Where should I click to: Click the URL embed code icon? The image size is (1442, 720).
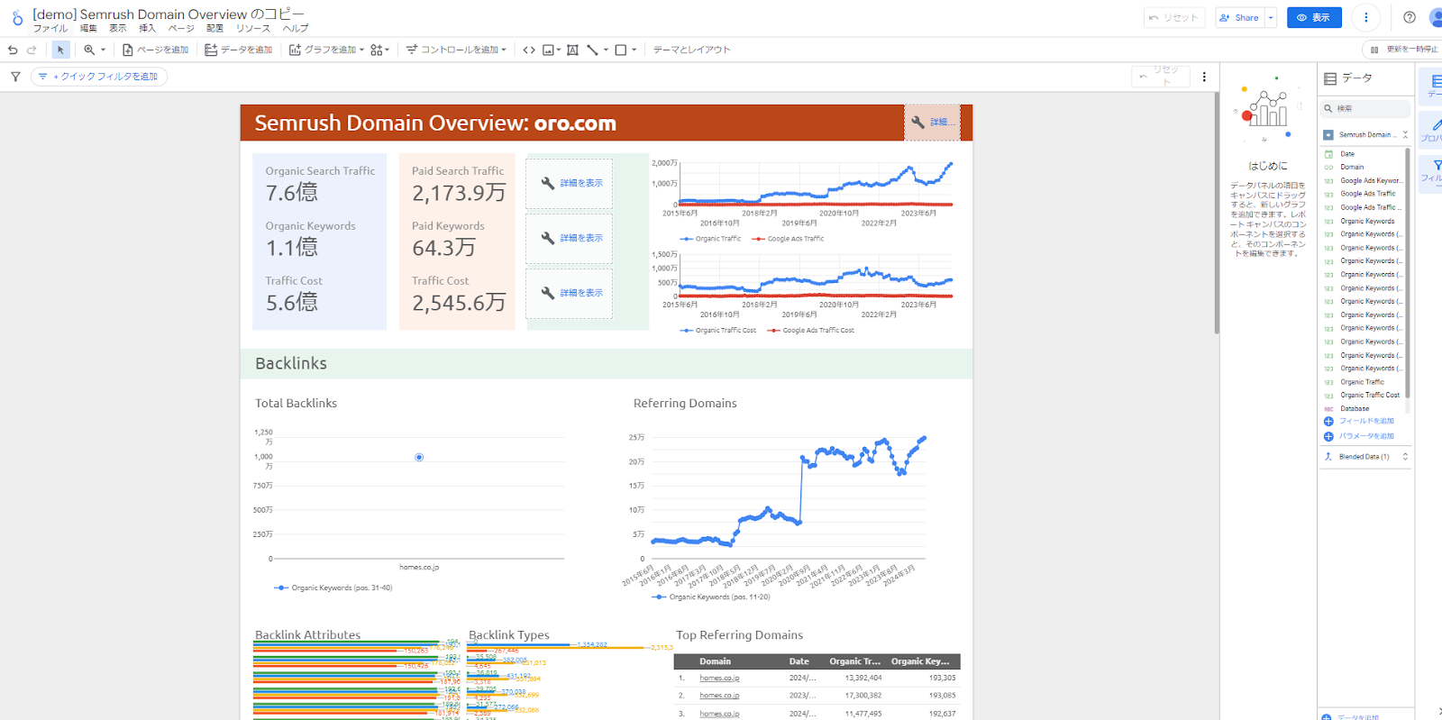[529, 50]
